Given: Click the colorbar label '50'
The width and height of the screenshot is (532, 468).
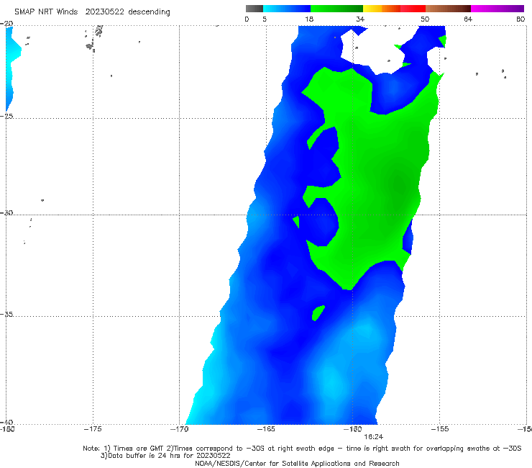Looking at the screenshot, I should 425,19.
